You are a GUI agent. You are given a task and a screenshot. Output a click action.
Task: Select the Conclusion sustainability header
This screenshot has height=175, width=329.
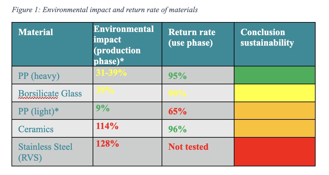[x=267, y=37]
